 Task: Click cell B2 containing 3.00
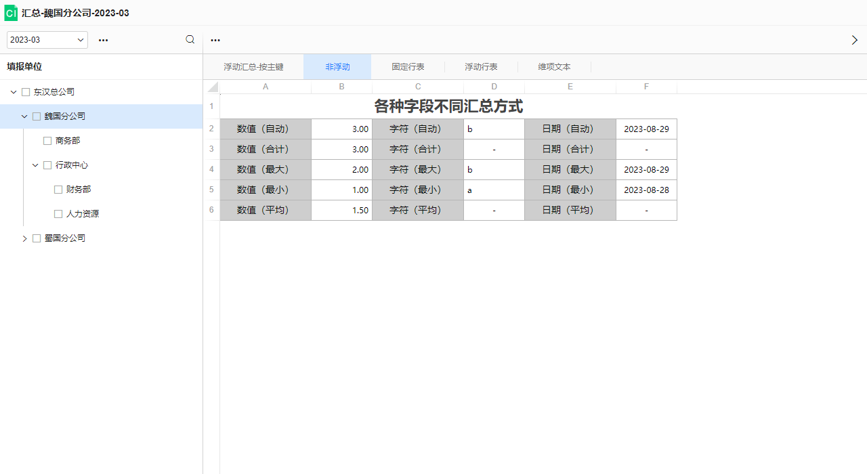341,129
